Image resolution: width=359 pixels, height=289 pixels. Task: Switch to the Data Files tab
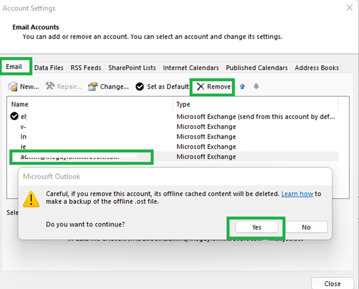[x=49, y=68]
